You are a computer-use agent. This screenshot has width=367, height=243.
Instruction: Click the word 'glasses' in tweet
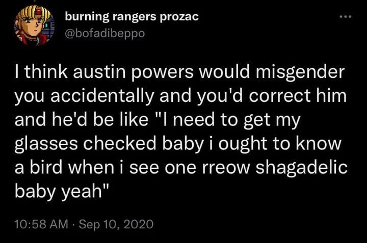tap(46, 144)
